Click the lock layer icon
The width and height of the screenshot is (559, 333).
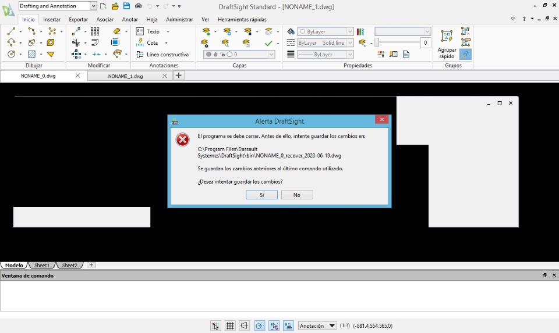click(247, 31)
